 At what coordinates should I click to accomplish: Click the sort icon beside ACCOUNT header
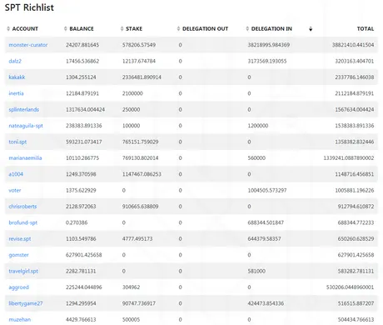pos(8,28)
